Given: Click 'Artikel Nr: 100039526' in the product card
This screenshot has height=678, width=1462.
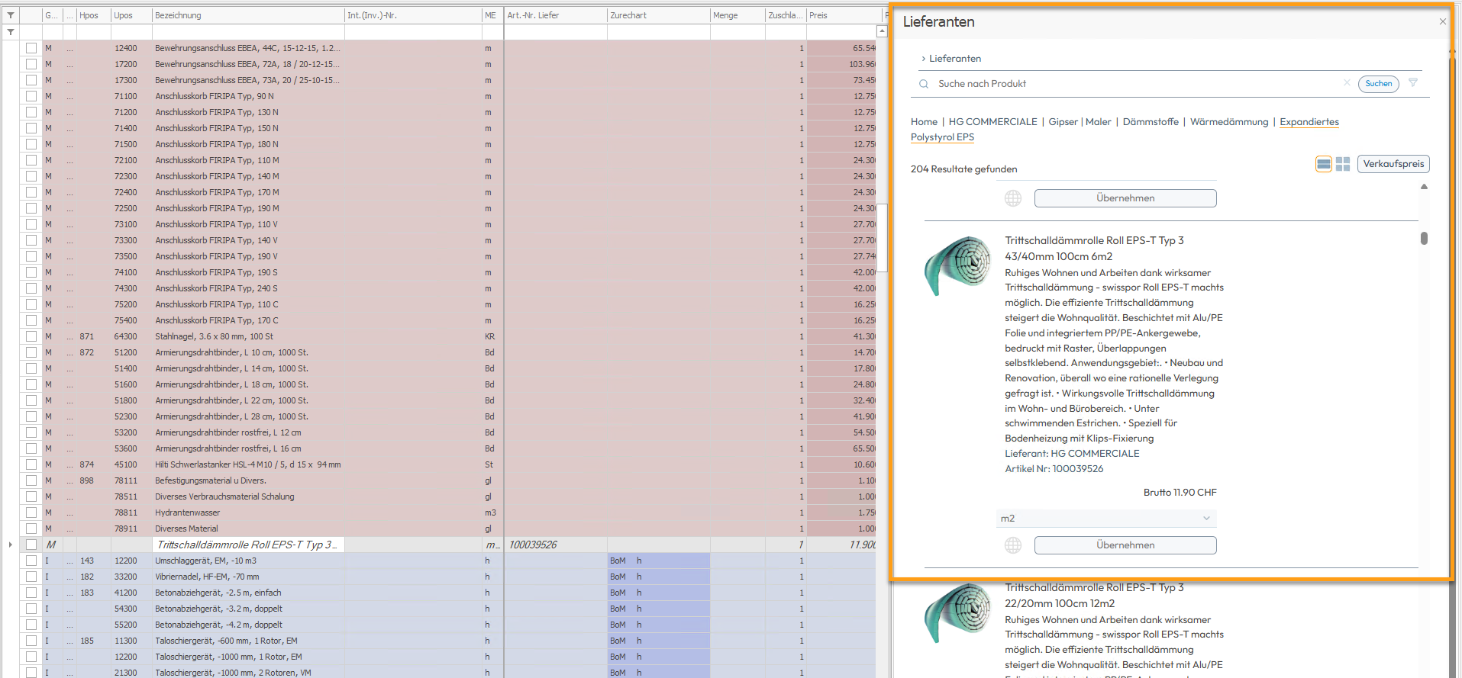Looking at the screenshot, I should (x=1054, y=469).
